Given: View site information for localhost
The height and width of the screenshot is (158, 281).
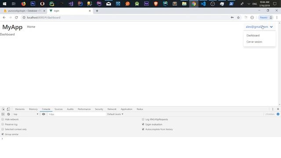Looking at the screenshot, I should (24, 18).
